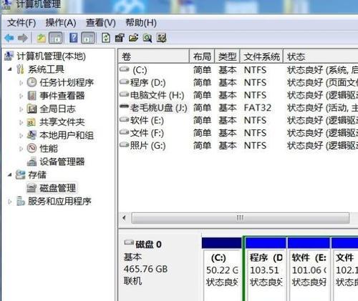The image size is (358, 301).
Task: Click the magnifier Find toolbar icon
Action: pyautogui.click(x=147, y=38)
